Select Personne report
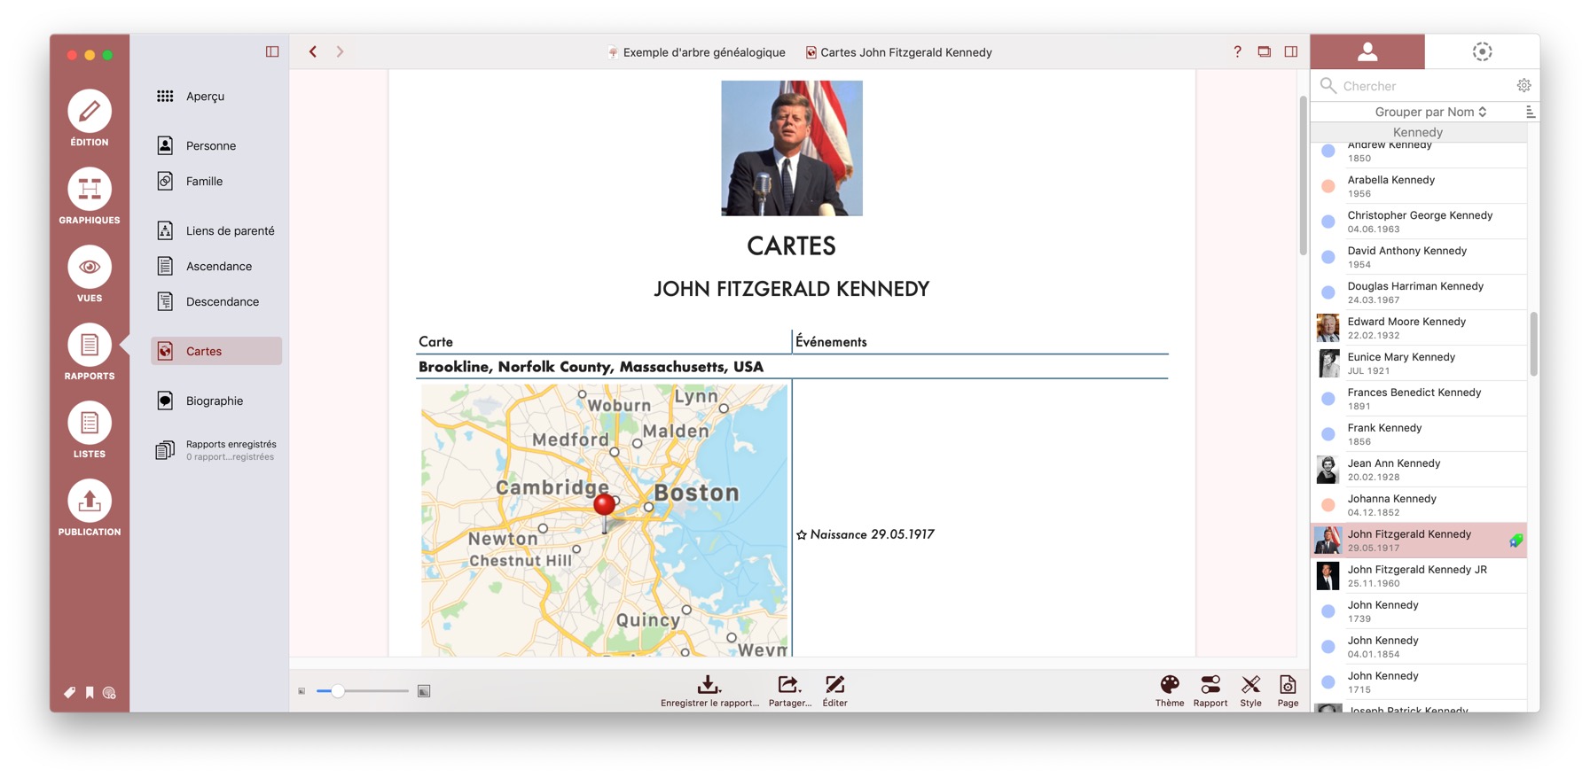 click(216, 145)
